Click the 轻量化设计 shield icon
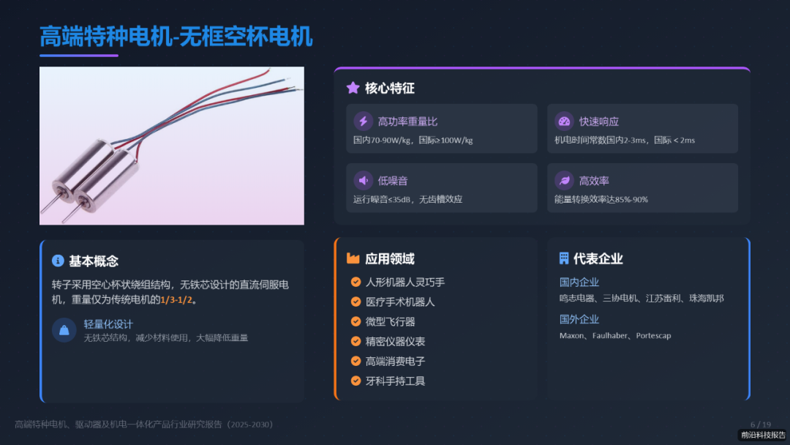 point(64,330)
